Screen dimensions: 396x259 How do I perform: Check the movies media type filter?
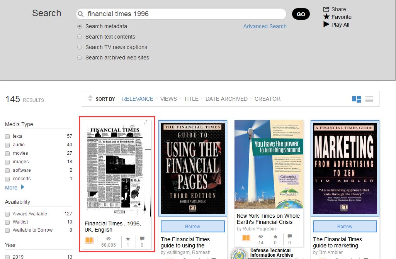7,154
